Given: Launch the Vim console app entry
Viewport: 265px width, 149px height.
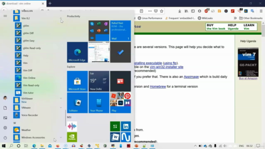Looking at the screenshot, I should tap(25, 63).
